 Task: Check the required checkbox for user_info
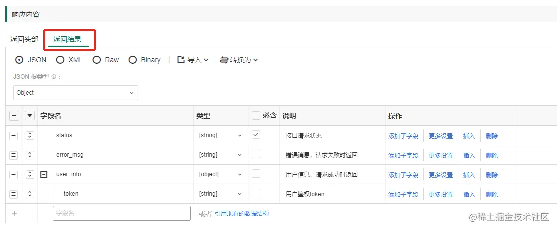256,174
